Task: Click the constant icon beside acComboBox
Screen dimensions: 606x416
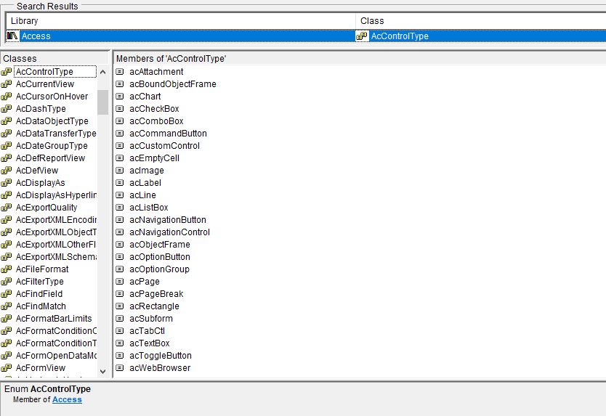Action: click(x=120, y=121)
